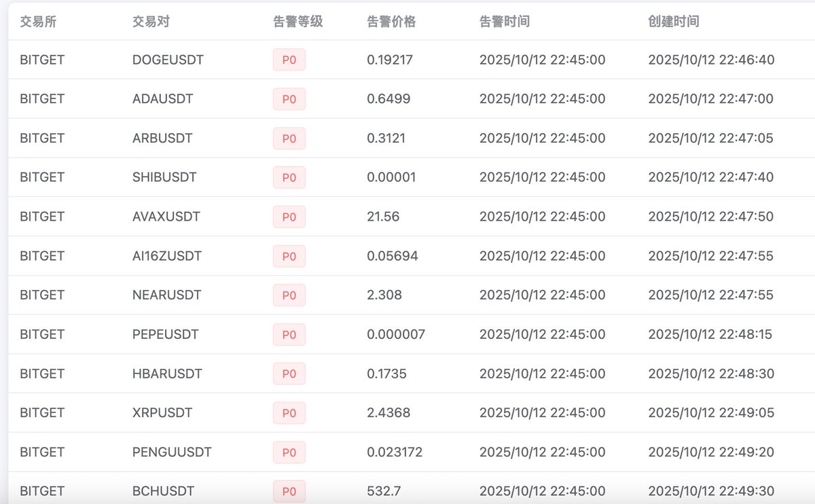The image size is (815, 504).
Task: Click alert price 21.56
Action: 383,217
